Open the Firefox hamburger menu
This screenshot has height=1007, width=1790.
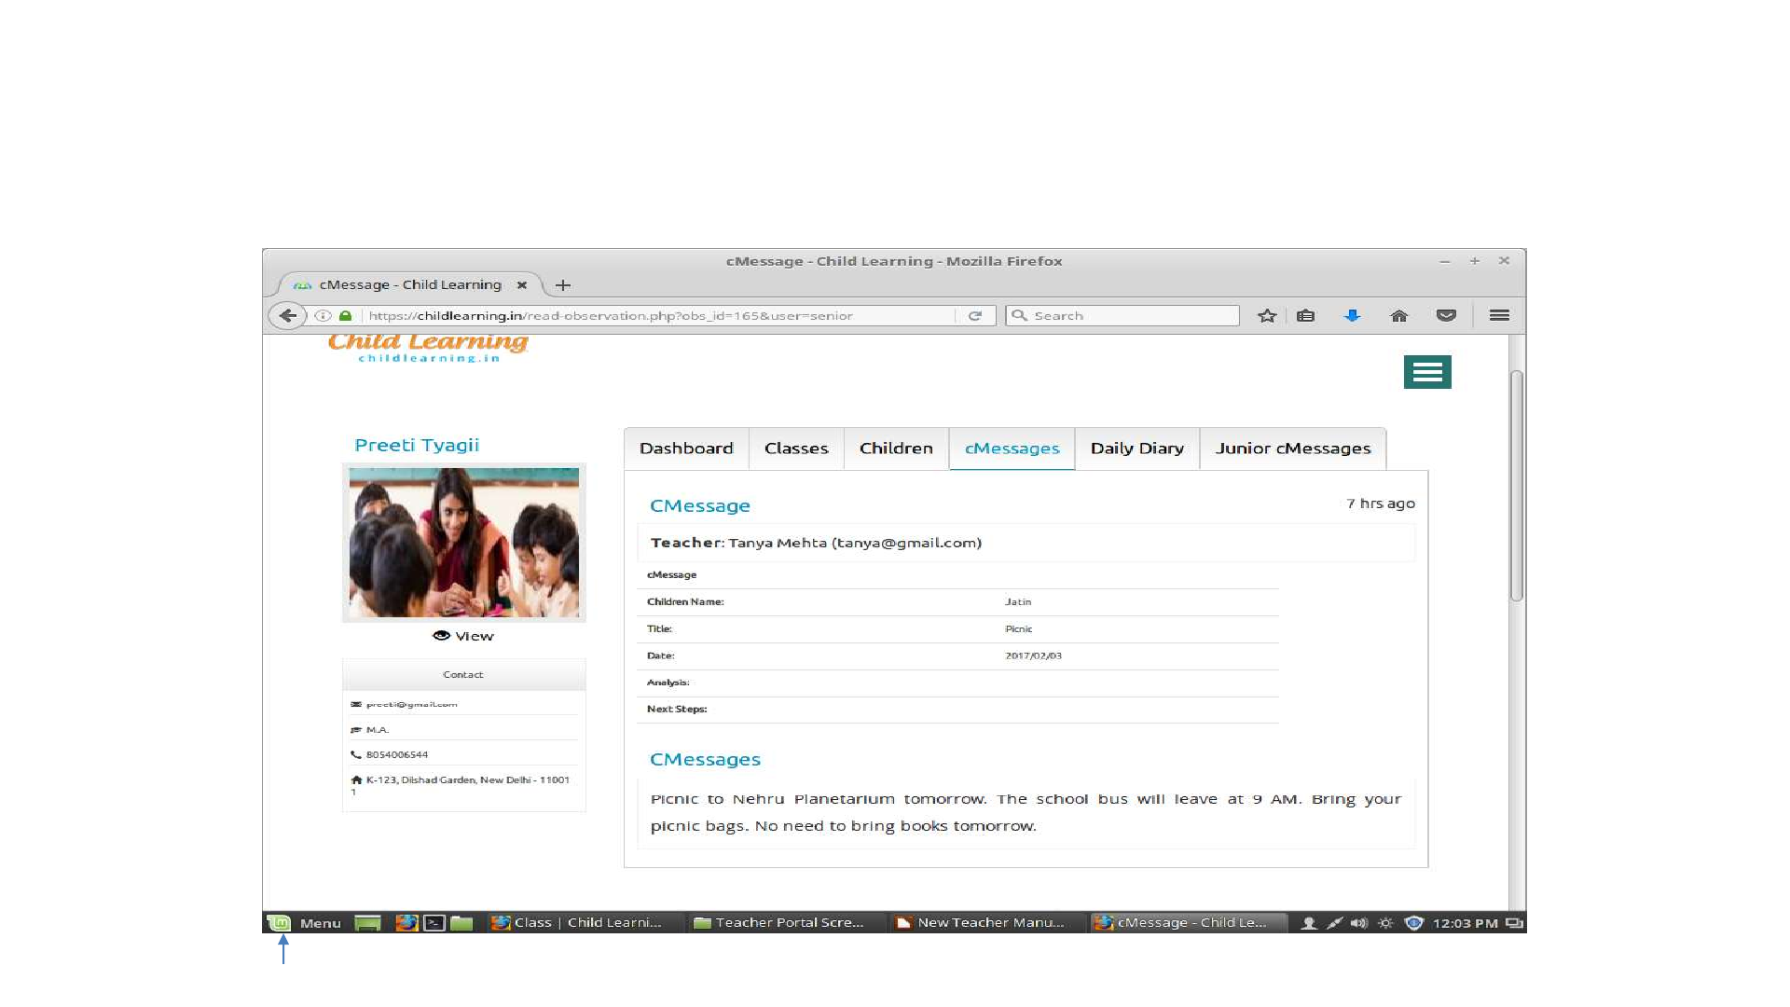point(1499,316)
